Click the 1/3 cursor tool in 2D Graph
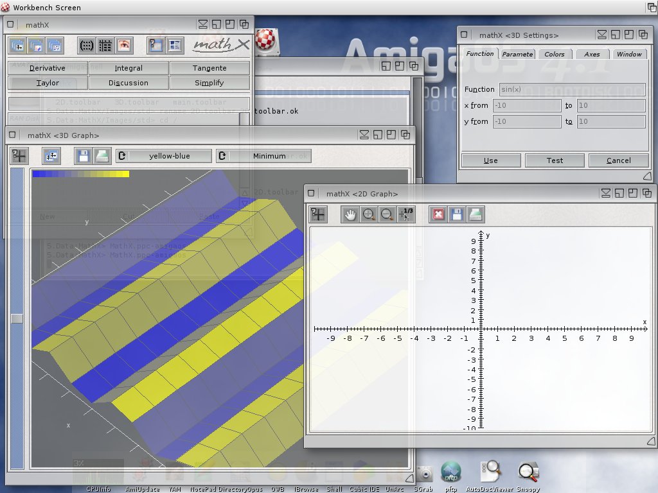The height and width of the screenshot is (493, 658). tap(406, 214)
